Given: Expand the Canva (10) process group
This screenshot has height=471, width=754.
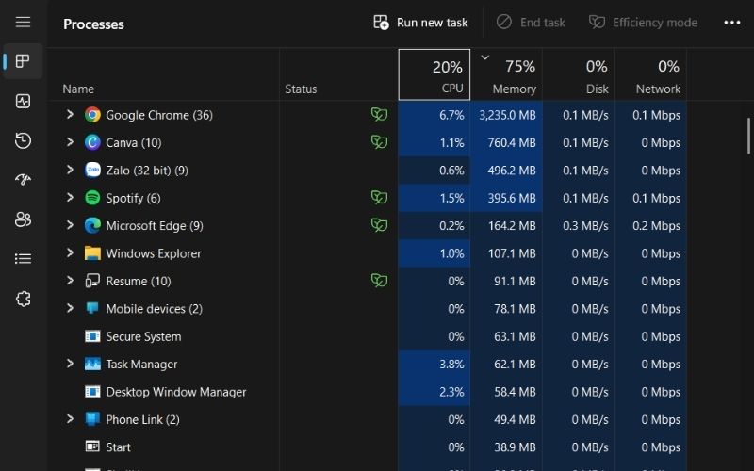Looking at the screenshot, I should tap(70, 142).
